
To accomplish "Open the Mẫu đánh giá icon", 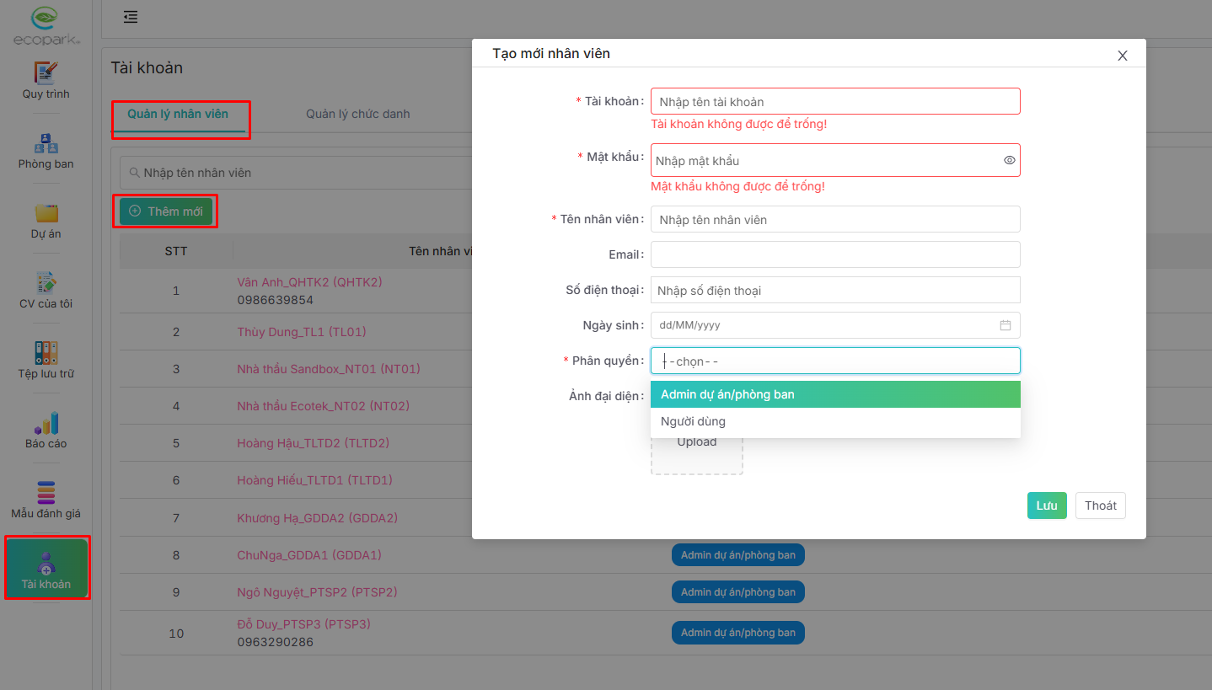I will click(x=46, y=493).
